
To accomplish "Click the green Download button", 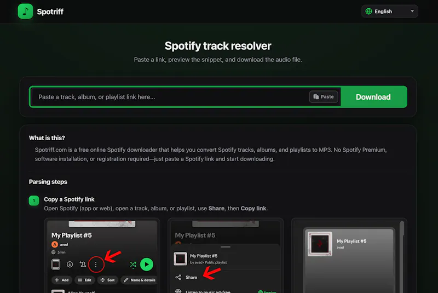I will coord(373,97).
